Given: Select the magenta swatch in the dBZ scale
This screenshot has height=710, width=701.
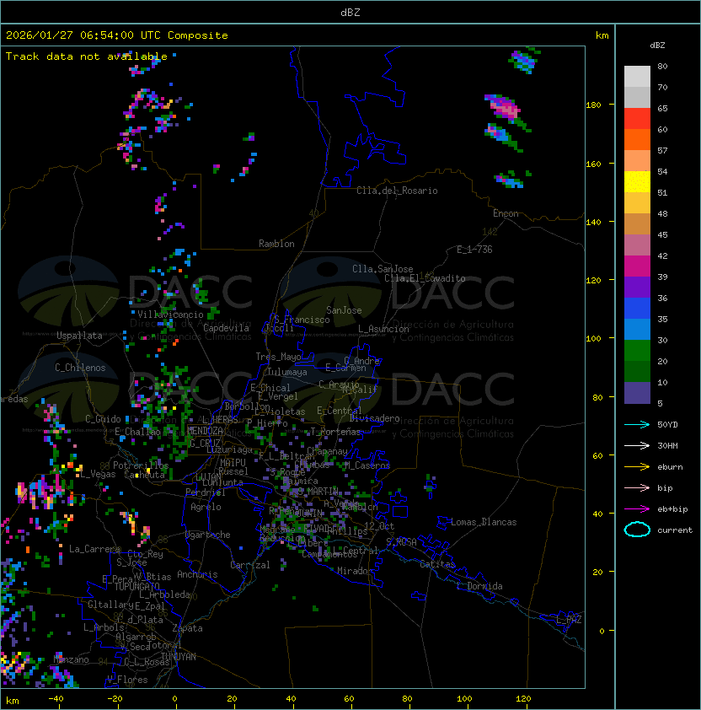Looking at the screenshot, I should 637,266.
